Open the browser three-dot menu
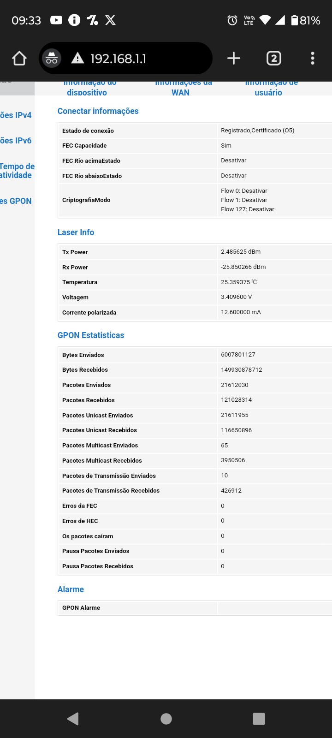Screen dimensions: 332x738 click(313, 58)
